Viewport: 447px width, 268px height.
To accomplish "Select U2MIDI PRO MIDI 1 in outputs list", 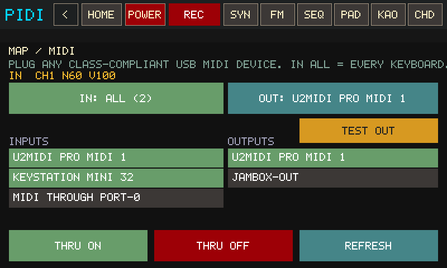I will [333, 158].
